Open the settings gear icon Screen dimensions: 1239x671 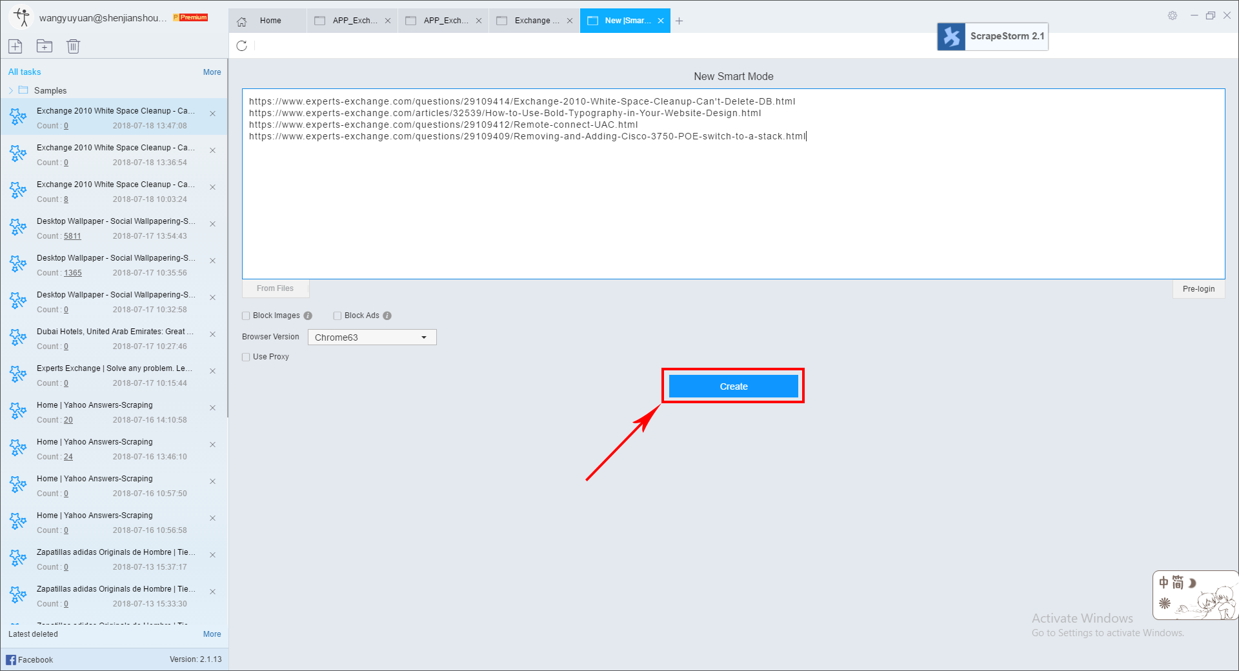[1173, 15]
